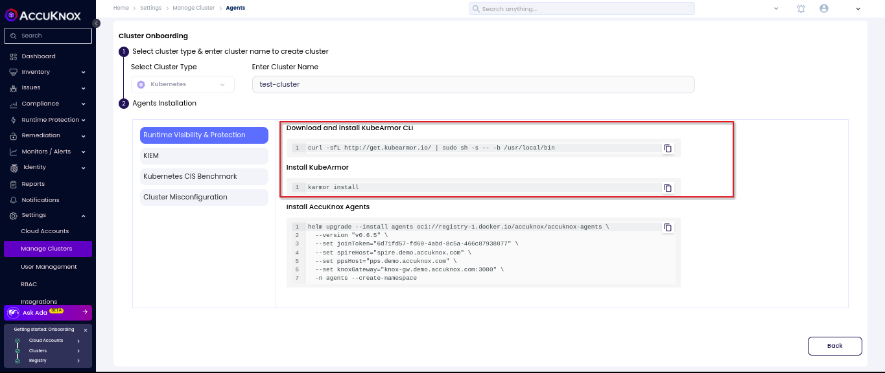
Task: Go to Manage Cluster breadcrumb
Action: click(x=193, y=8)
